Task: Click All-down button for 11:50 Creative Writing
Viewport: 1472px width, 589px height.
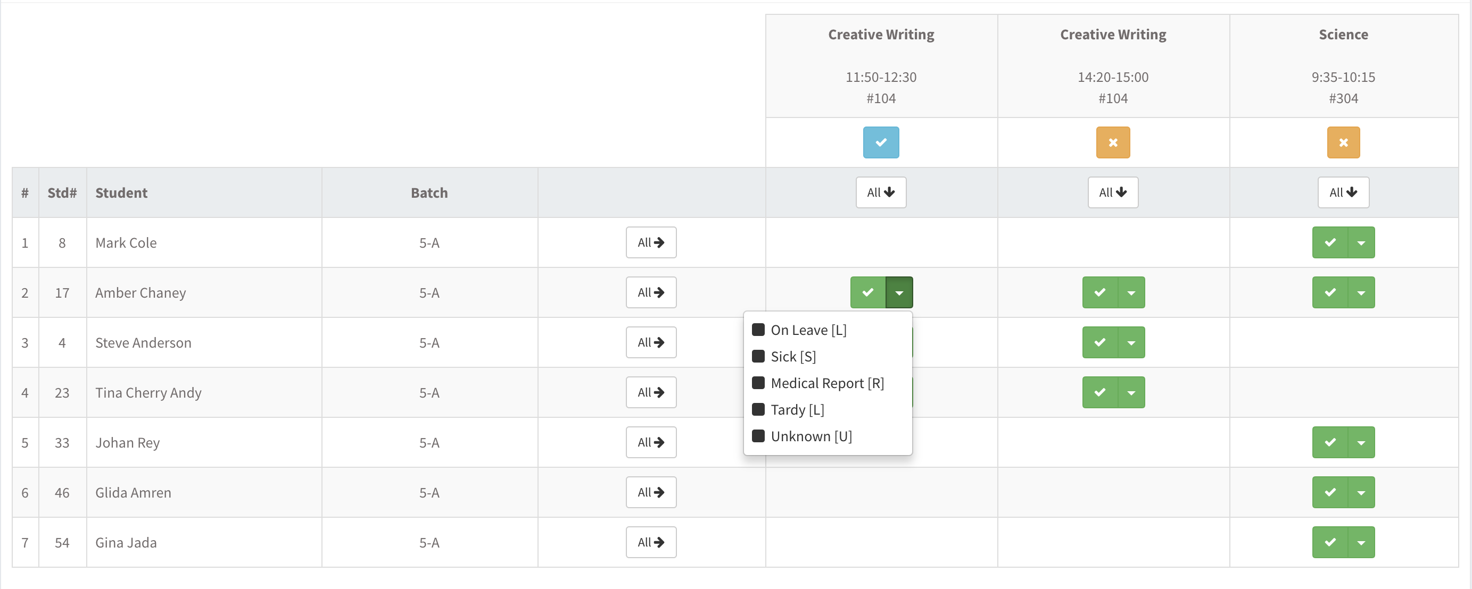Action: coord(881,192)
